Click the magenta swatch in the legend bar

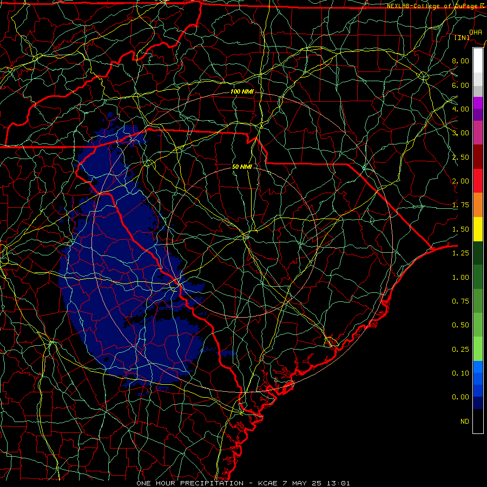coord(478,103)
